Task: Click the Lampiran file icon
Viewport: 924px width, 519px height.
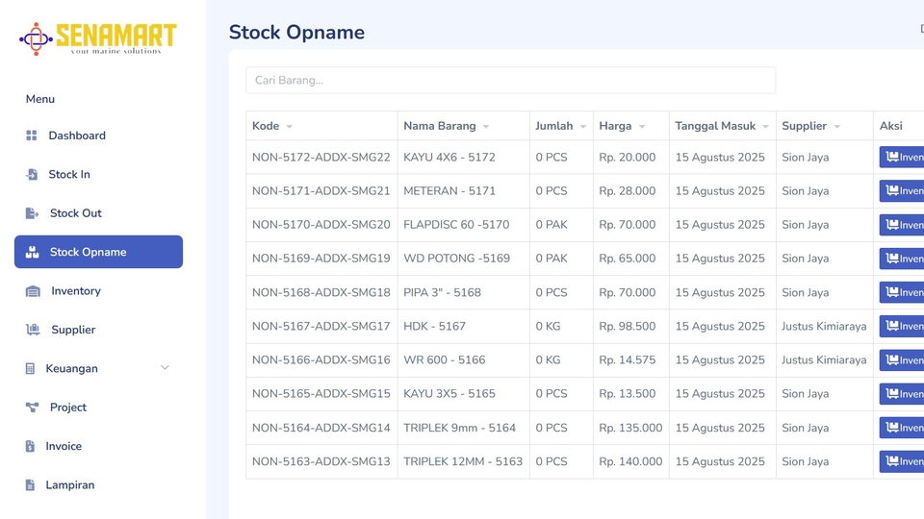Action: point(30,485)
